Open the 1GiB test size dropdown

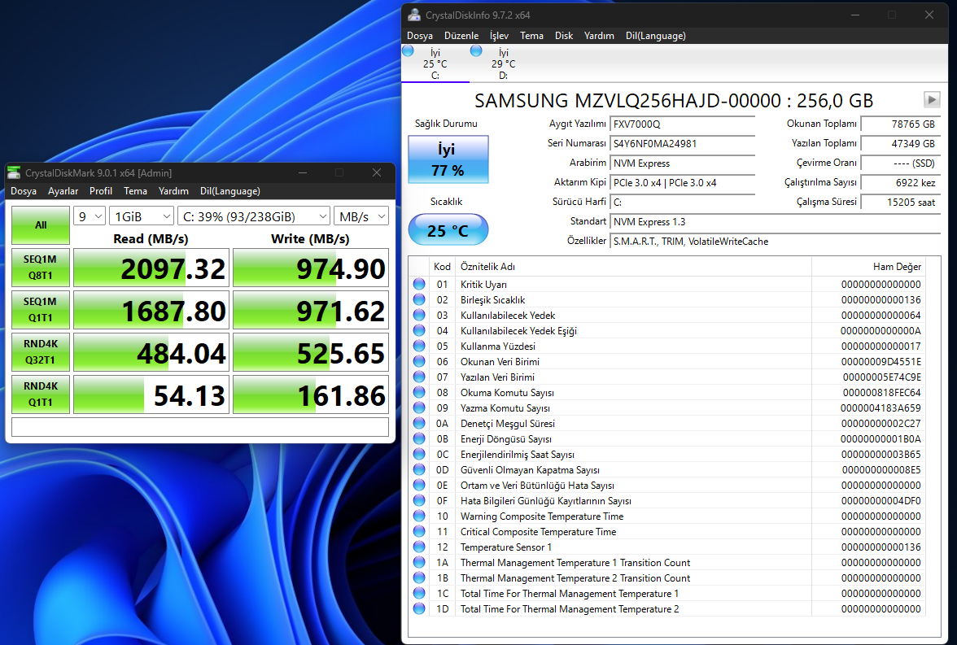click(141, 216)
